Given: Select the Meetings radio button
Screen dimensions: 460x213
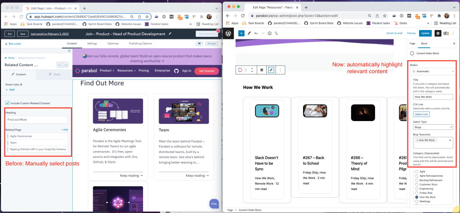Looking at the screenshot, I should coord(416,202).
